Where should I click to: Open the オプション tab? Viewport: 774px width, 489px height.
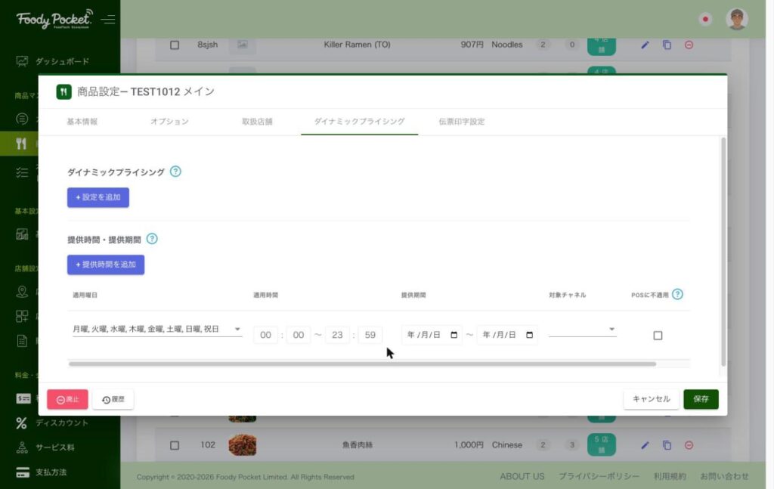169,122
